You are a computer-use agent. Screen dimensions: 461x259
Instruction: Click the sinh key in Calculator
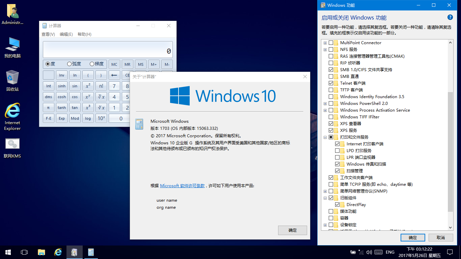click(x=62, y=86)
